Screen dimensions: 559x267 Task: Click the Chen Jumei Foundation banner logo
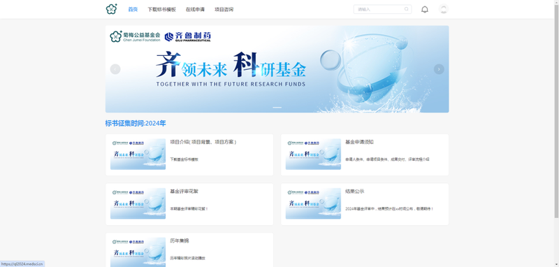[135, 36]
